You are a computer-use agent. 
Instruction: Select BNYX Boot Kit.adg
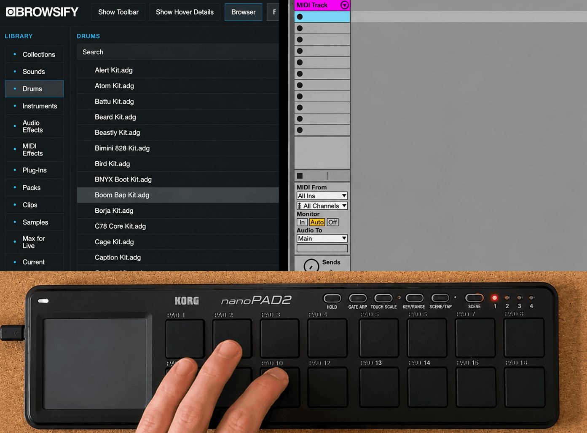(x=178, y=179)
